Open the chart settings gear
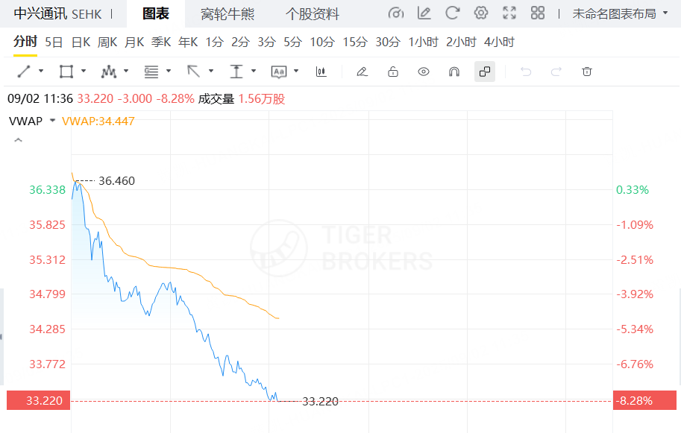The height and width of the screenshot is (433, 681). coord(481,13)
